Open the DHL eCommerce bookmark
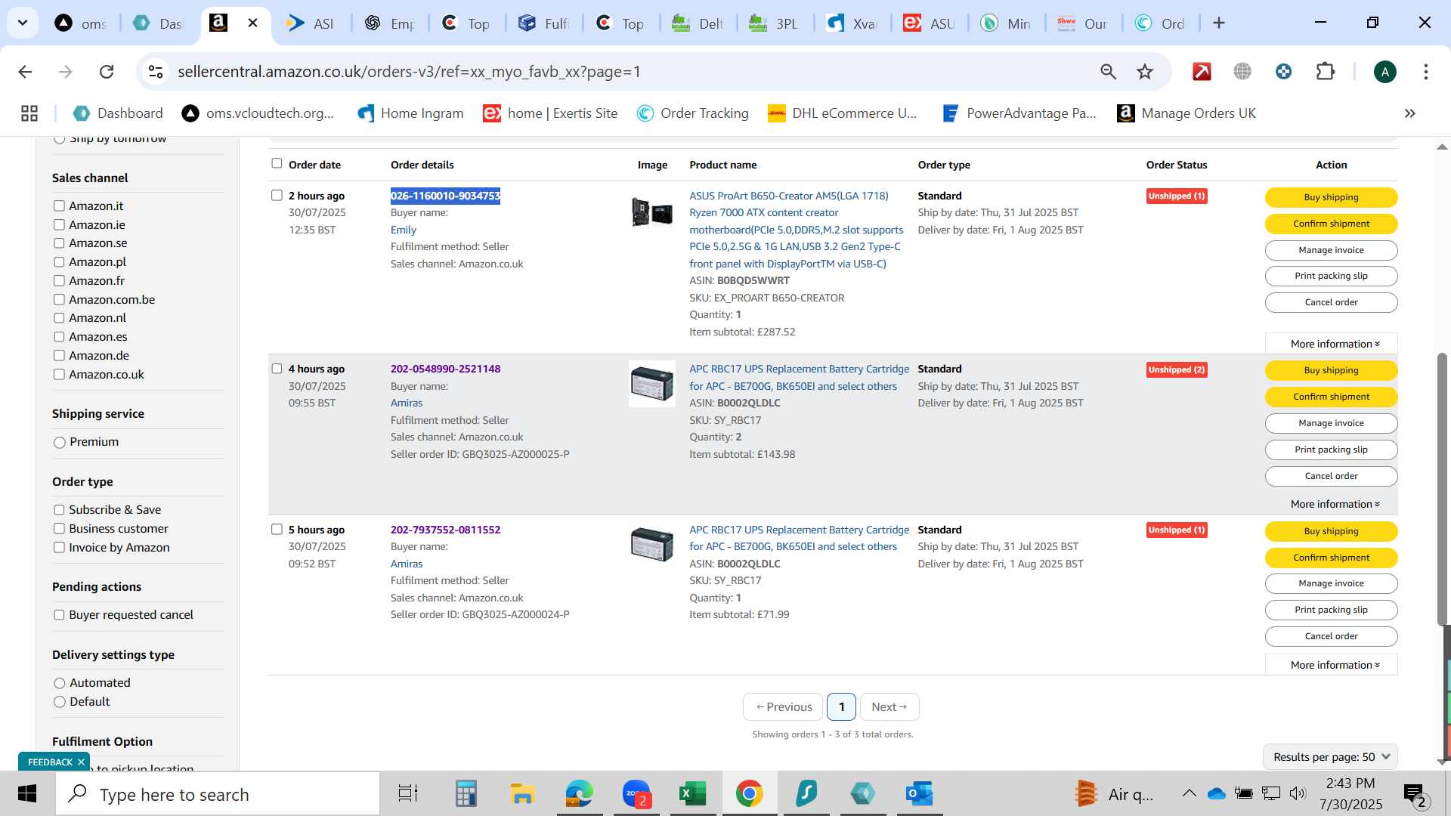Image resolution: width=1451 pixels, height=816 pixels. (x=842, y=113)
